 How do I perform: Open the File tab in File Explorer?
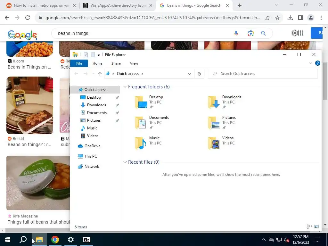click(79, 63)
